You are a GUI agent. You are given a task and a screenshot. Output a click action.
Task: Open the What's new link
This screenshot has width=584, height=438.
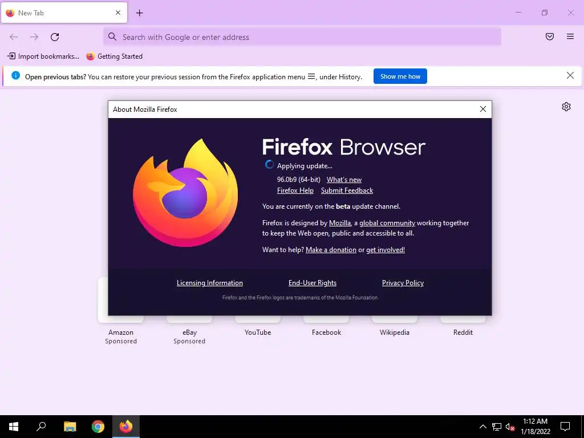click(344, 180)
